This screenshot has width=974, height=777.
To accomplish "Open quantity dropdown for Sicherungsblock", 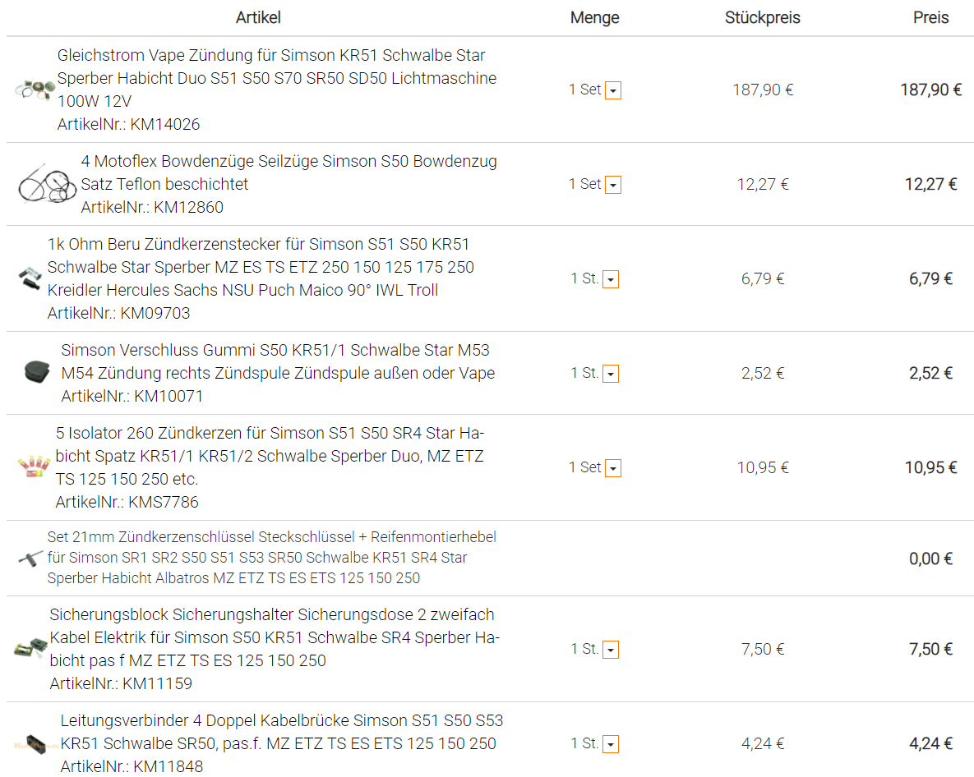I will click(x=611, y=650).
